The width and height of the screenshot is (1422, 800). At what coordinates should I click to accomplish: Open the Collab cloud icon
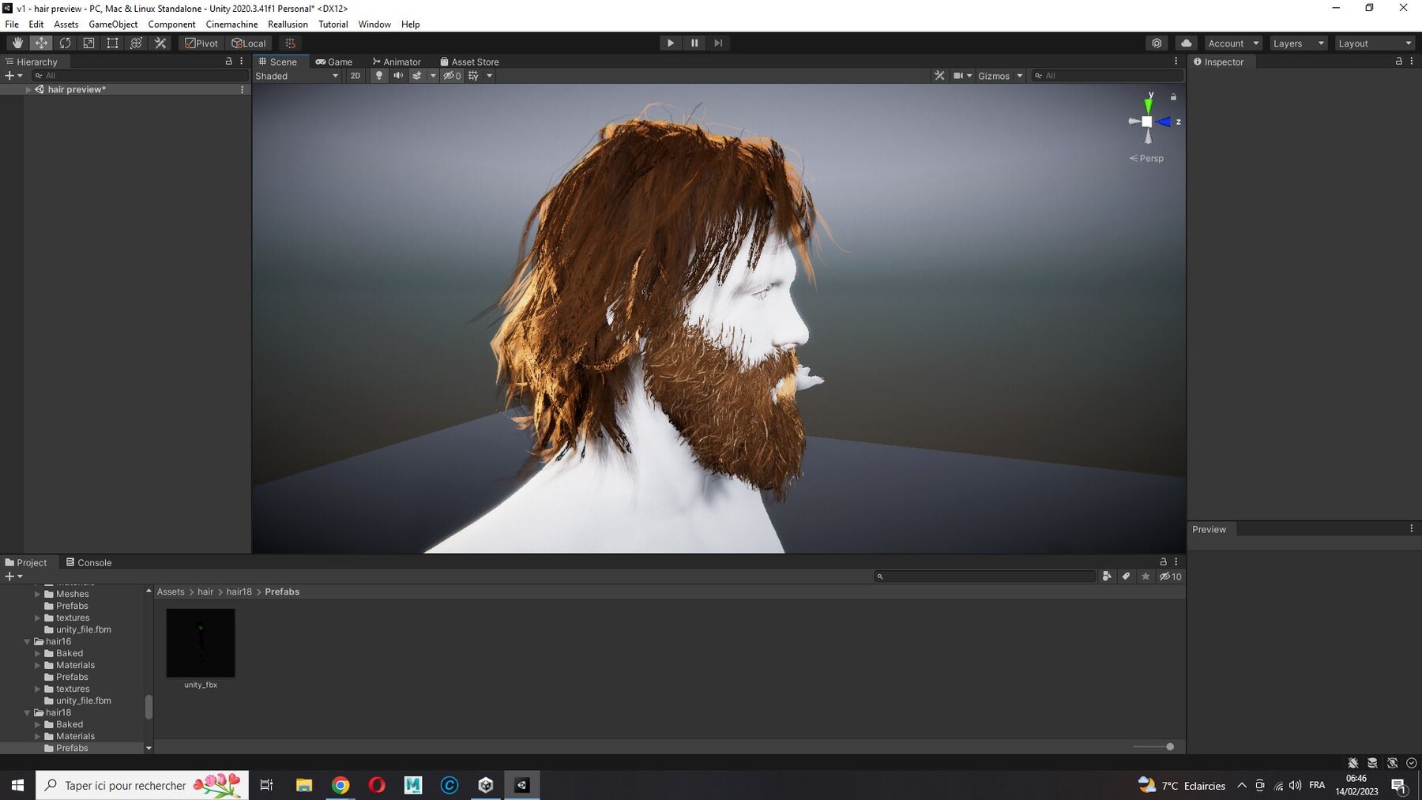pyautogui.click(x=1186, y=43)
